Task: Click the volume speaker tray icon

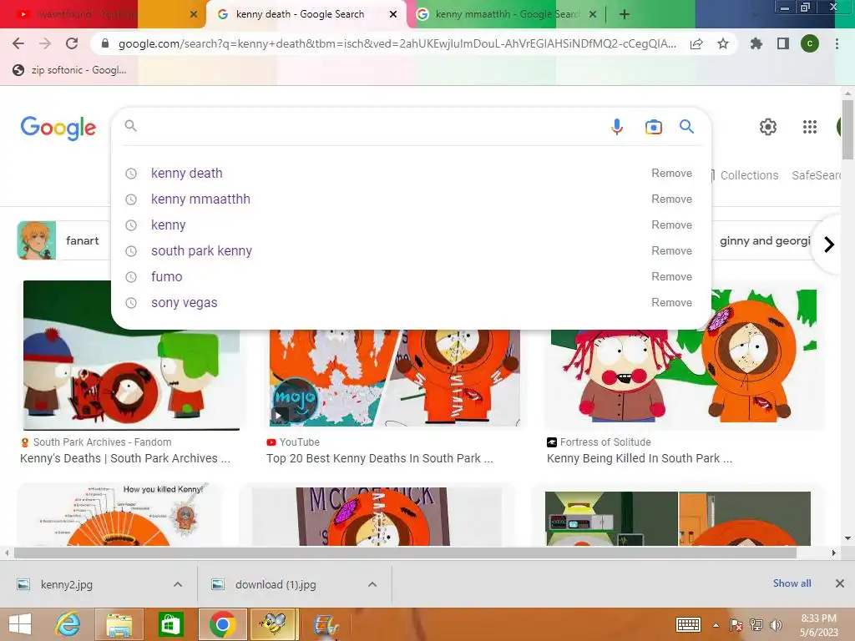Action: tap(776, 625)
